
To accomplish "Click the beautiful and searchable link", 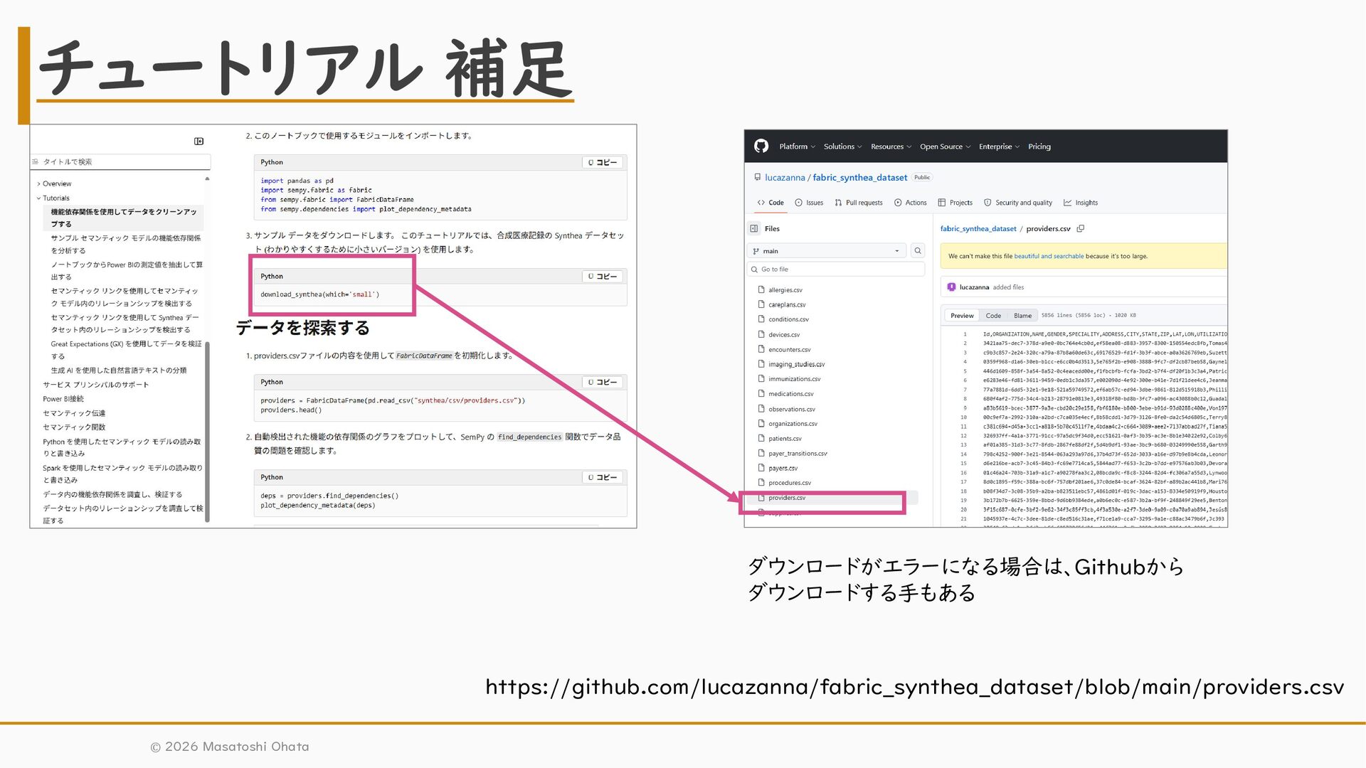I will (x=1049, y=256).
